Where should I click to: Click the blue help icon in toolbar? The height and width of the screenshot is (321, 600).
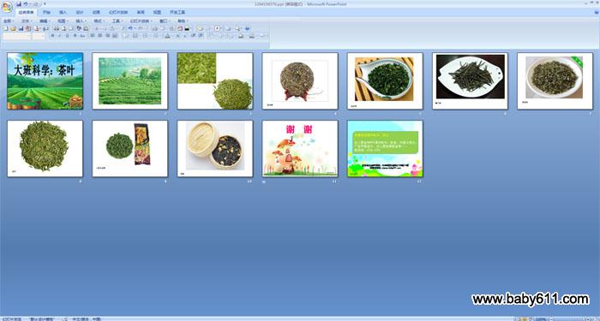click(247, 28)
